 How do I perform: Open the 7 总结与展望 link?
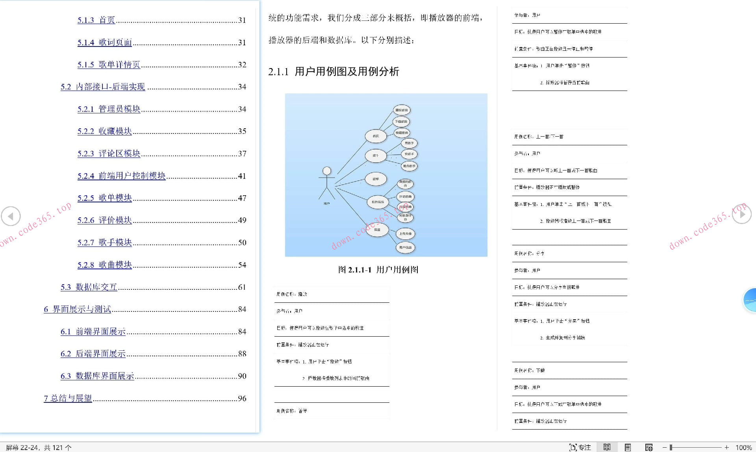(68, 398)
